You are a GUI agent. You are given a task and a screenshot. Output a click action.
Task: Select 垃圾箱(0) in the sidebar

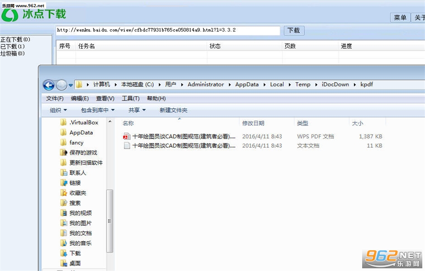click(x=13, y=54)
